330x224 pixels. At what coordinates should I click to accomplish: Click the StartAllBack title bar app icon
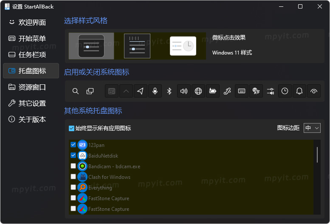point(7,6)
